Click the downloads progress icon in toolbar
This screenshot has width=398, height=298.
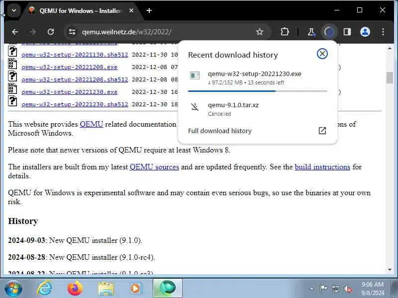click(x=329, y=32)
